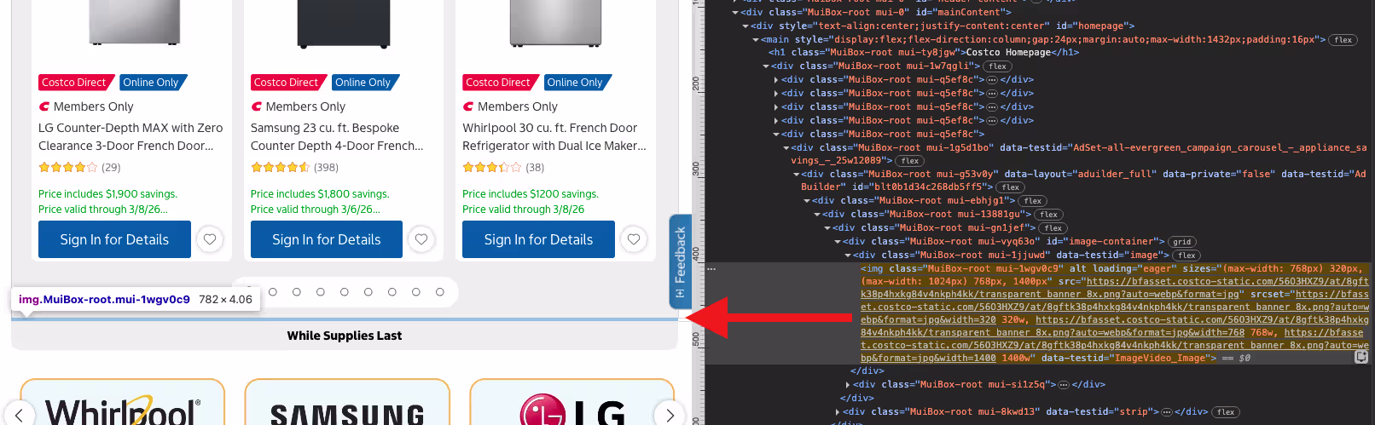Go to the next brand carousel slide arrow
The image size is (1375, 425).
pyautogui.click(x=670, y=415)
